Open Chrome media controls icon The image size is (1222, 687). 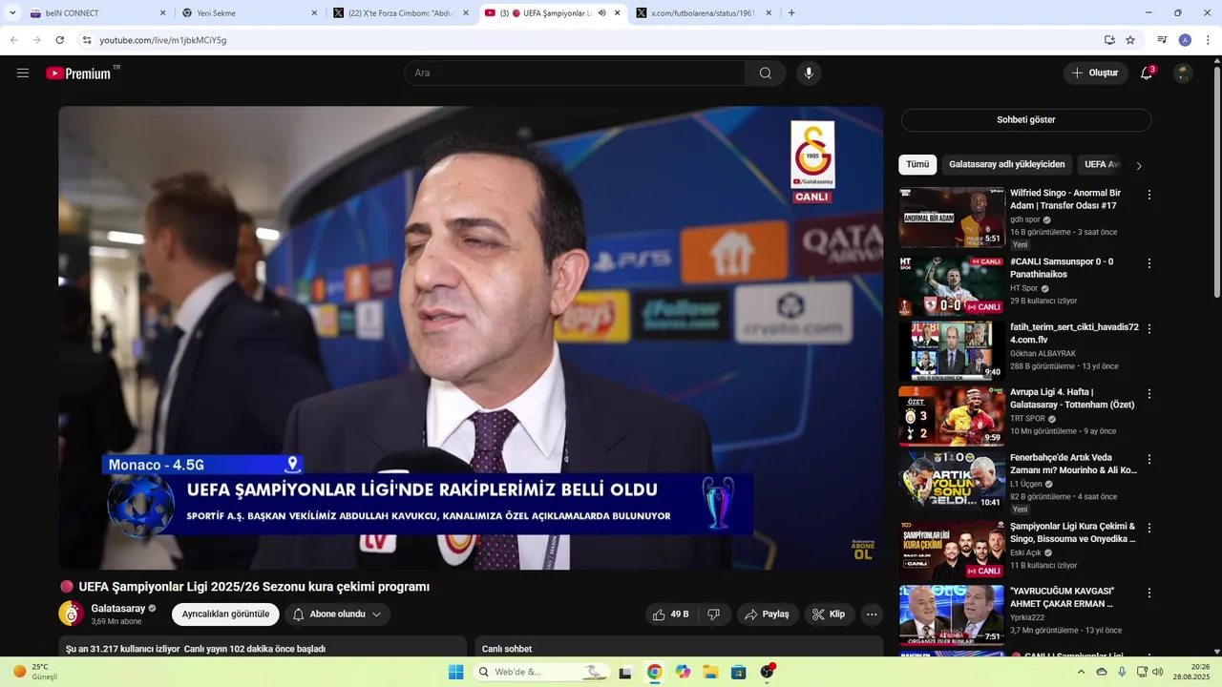1162,40
